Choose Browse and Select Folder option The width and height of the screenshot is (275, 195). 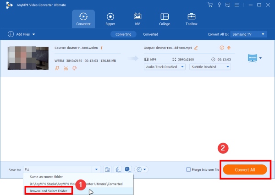[48, 190]
